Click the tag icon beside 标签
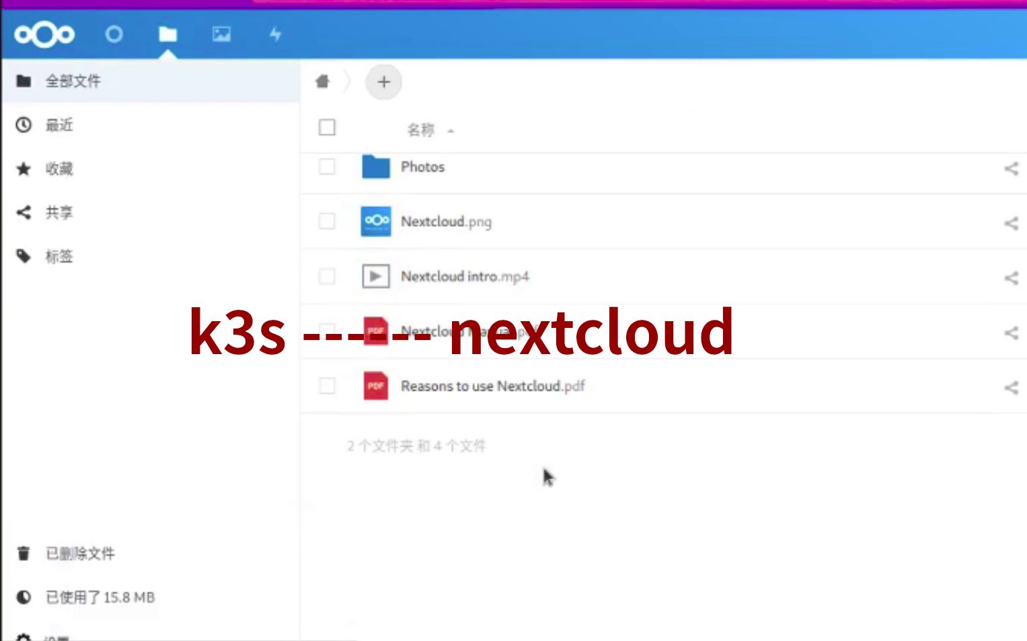The height and width of the screenshot is (641, 1027). 24,256
